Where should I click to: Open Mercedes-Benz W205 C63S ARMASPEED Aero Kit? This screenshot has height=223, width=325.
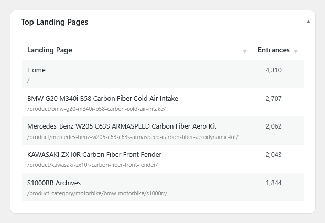click(x=122, y=126)
